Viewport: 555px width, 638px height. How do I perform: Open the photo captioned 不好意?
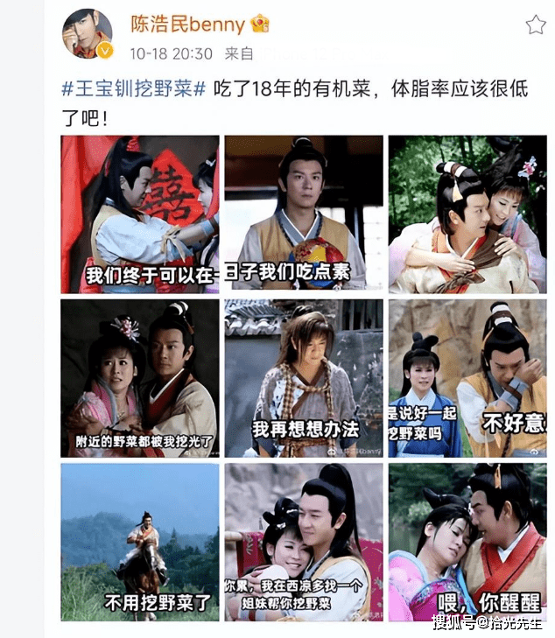[467, 378]
